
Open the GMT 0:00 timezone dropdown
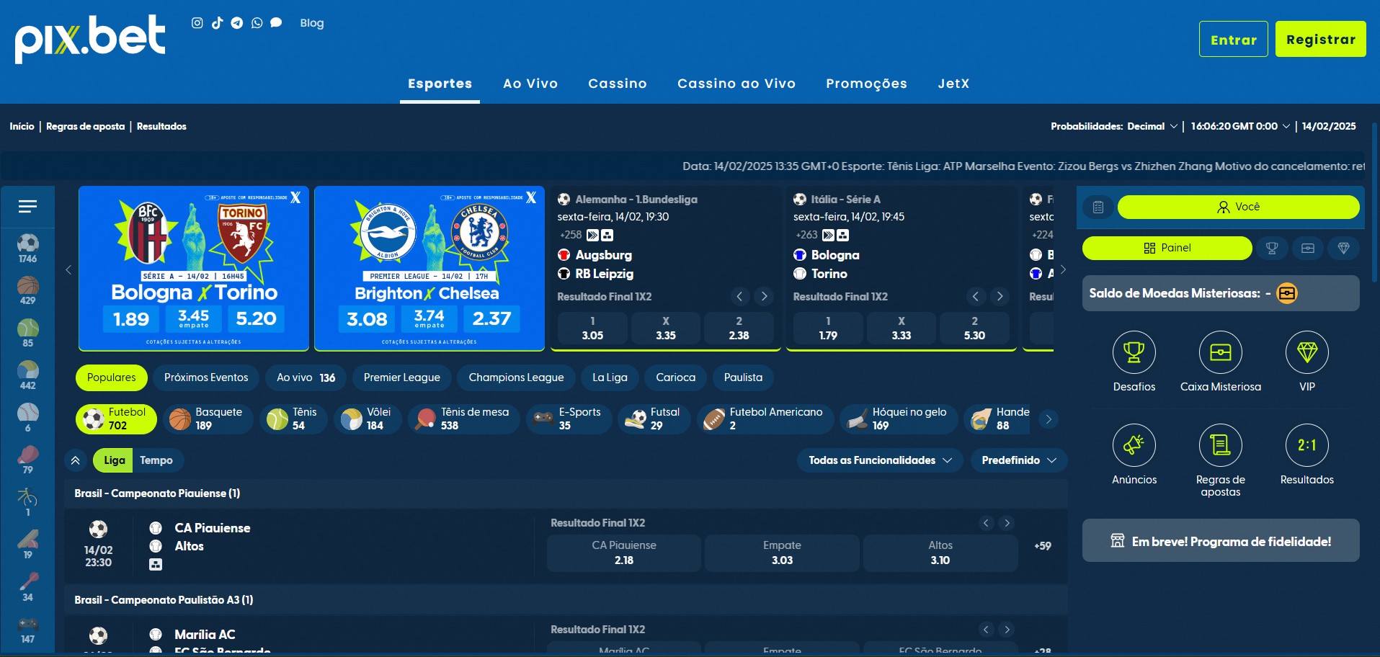[x=1239, y=126]
